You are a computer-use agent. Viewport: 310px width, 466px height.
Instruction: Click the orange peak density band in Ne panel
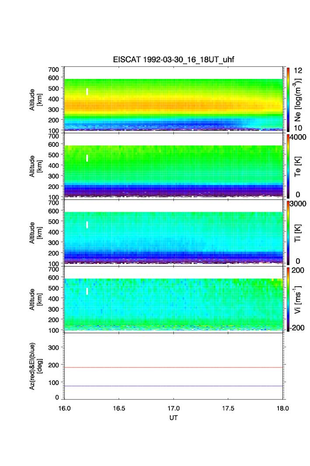point(173,106)
